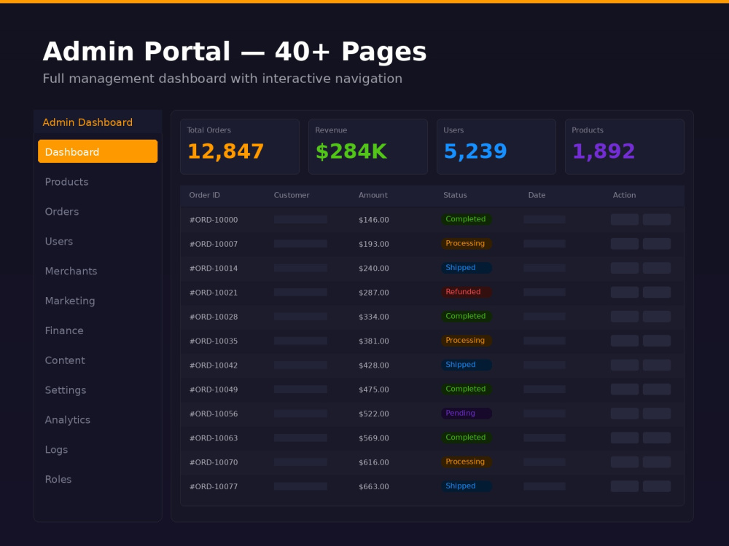This screenshot has width=729, height=546.
Task: Click Completed badge for #ORD-10049
Action: tap(467, 389)
